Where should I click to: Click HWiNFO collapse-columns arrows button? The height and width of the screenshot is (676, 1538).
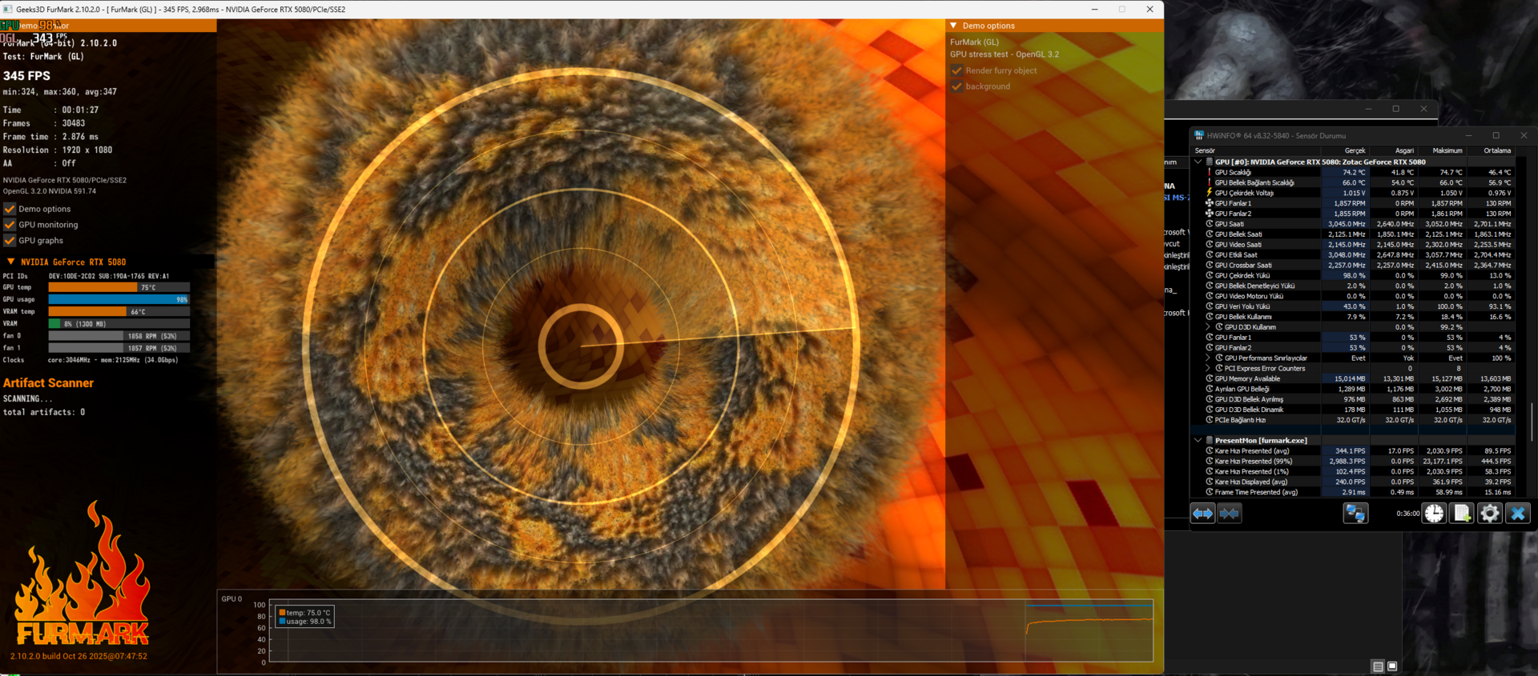pyautogui.click(x=1230, y=514)
